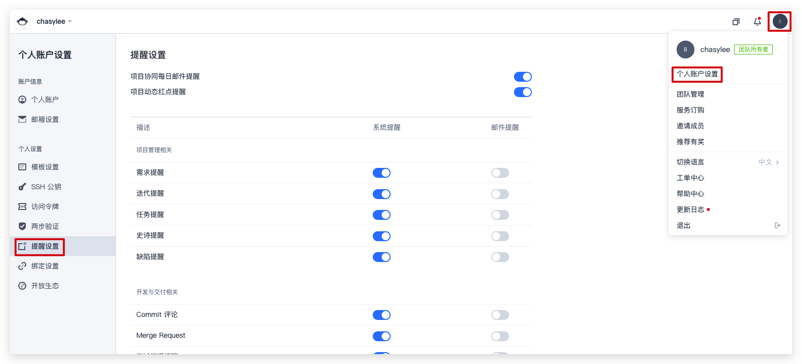Disable 项目动态红点提醒 switch
Viewport: 802px width, 364px height.
pos(522,92)
